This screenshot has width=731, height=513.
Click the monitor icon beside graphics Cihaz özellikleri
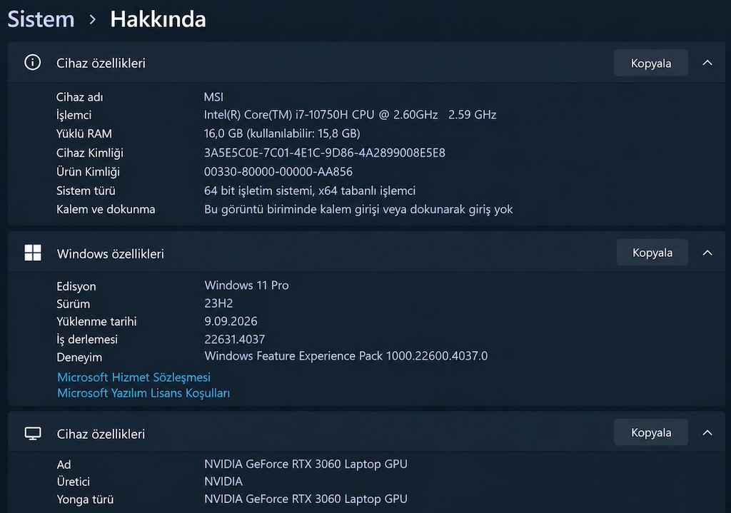click(x=33, y=433)
